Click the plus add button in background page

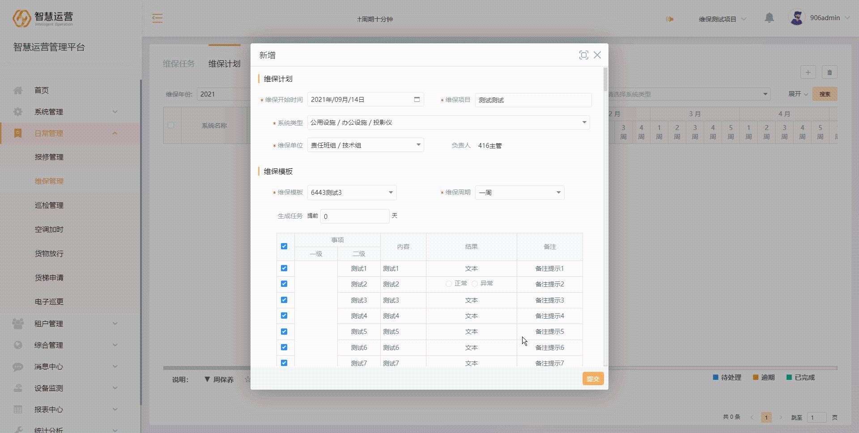point(808,72)
